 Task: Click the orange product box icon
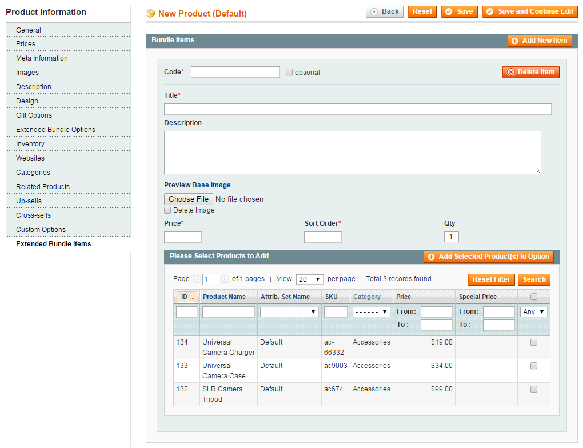151,13
